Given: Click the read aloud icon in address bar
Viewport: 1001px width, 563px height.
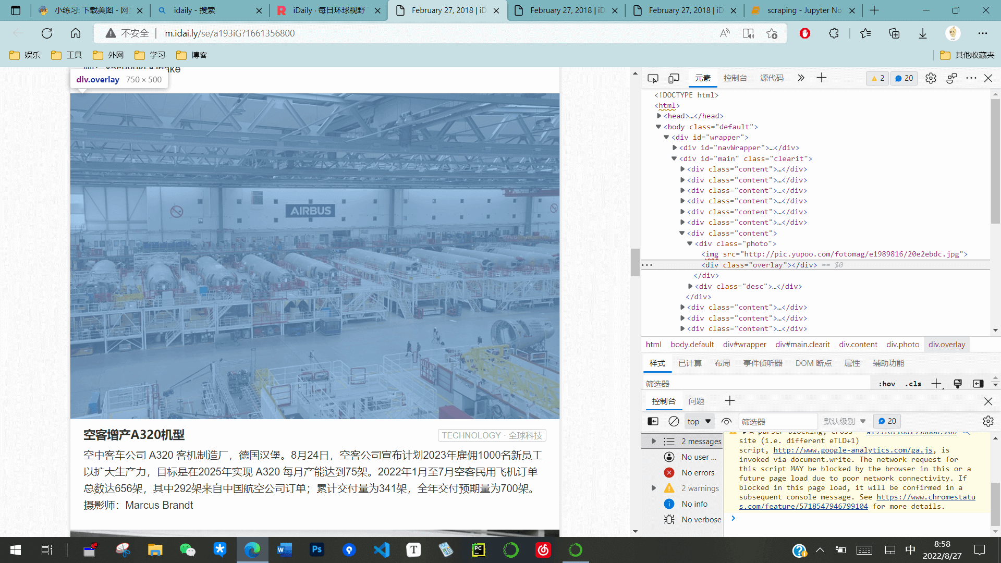Looking at the screenshot, I should click(725, 33).
